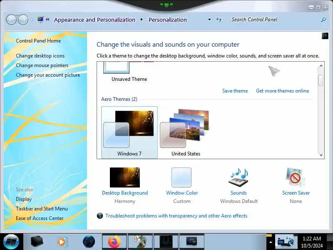Switch to the Personalization taskbar button
Image resolution: width=333 pixels, height=250 pixels.
pyautogui.click(x=192, y=242)
